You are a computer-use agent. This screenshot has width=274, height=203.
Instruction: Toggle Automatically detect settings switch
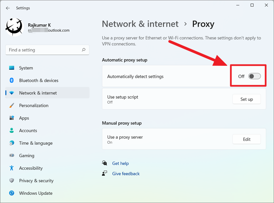click(254, 76)
